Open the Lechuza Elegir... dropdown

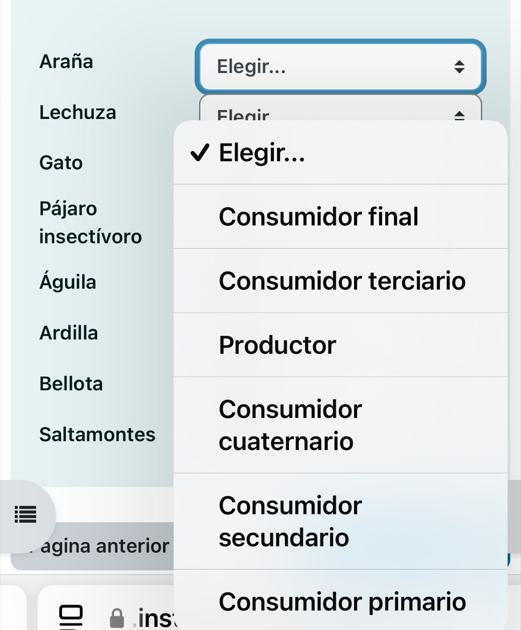point(341,108)
